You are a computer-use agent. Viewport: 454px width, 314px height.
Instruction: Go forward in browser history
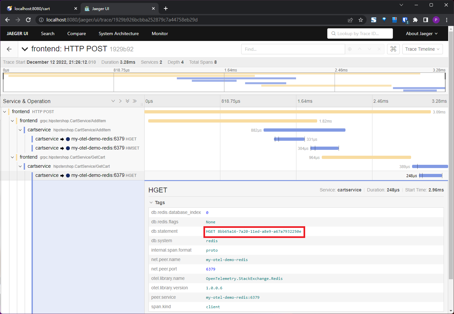(18, 20)
